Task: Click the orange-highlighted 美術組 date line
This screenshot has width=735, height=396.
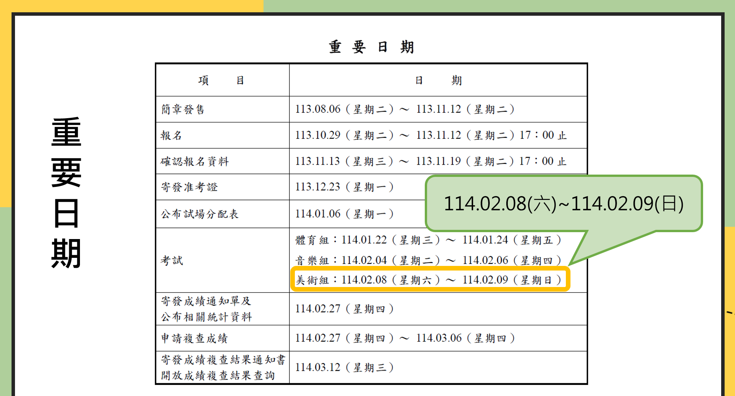Action: coord(429,280)
